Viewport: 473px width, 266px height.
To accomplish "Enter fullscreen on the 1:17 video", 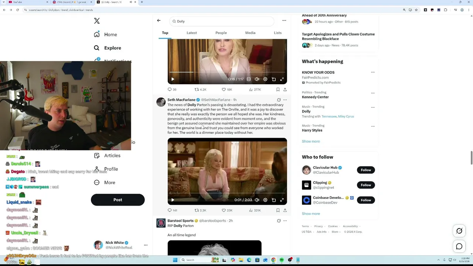I will coord(282,79).
